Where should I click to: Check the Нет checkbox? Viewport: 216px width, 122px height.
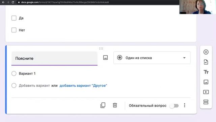14,30
